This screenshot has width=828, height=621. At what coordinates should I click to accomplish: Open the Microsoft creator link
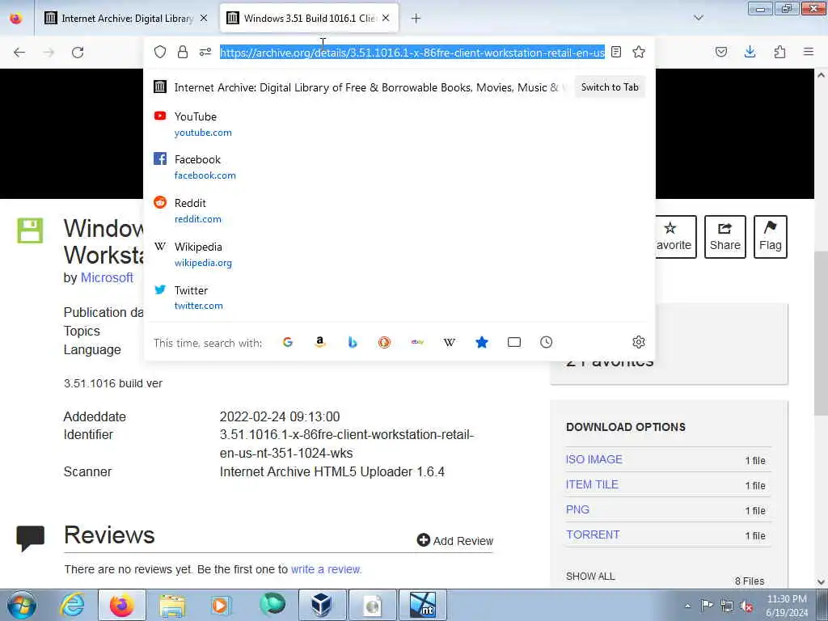107,278
